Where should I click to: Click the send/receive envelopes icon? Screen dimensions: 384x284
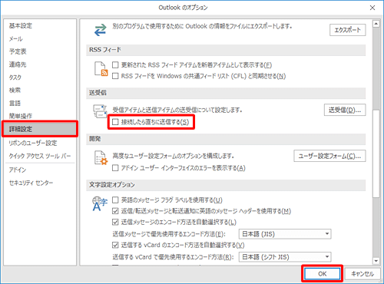point(100,111)
